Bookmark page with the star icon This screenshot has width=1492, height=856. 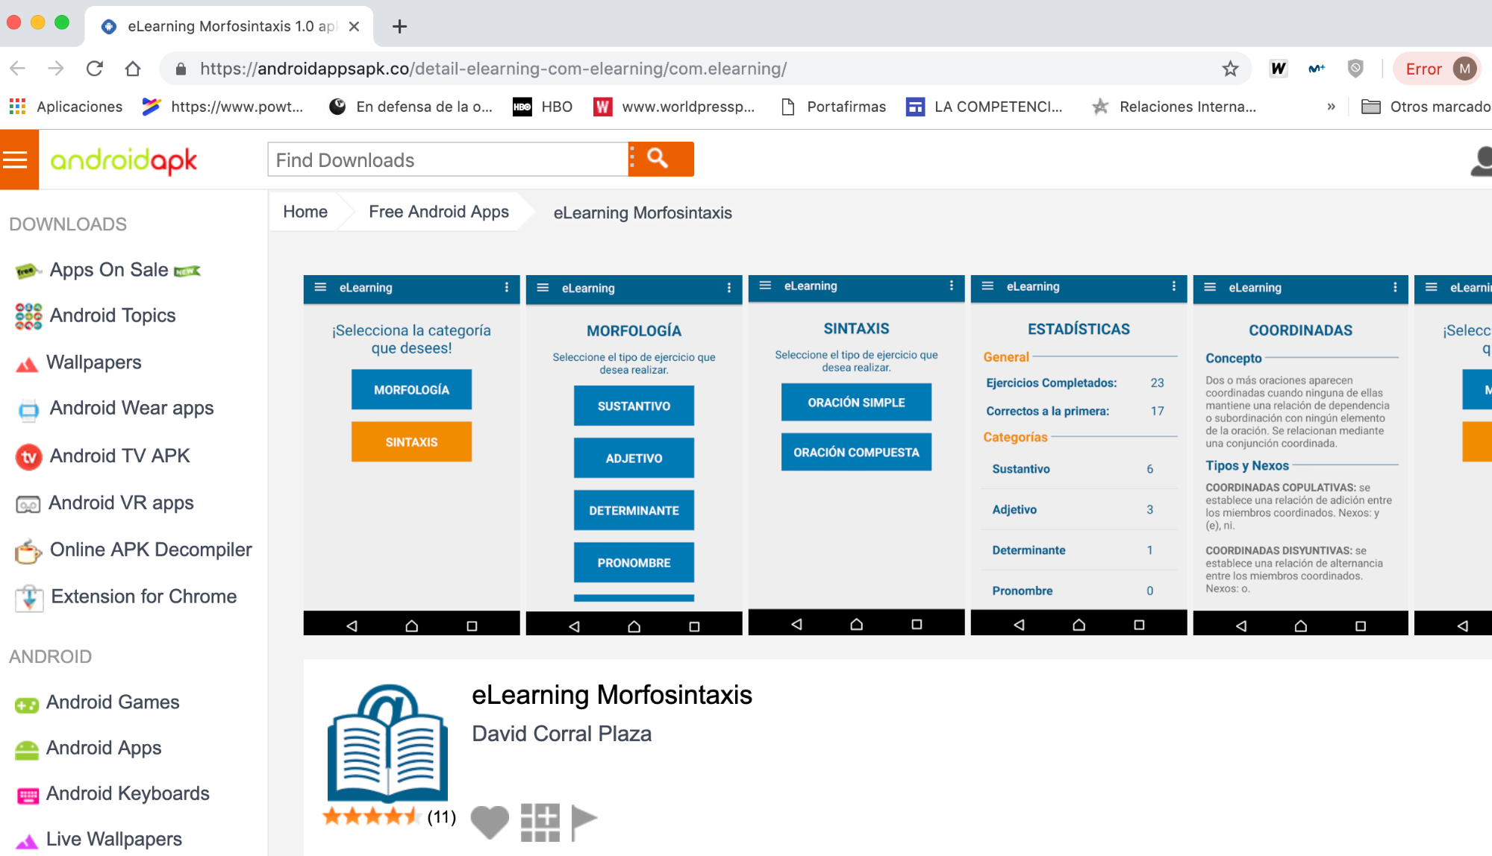[1230, 69]
